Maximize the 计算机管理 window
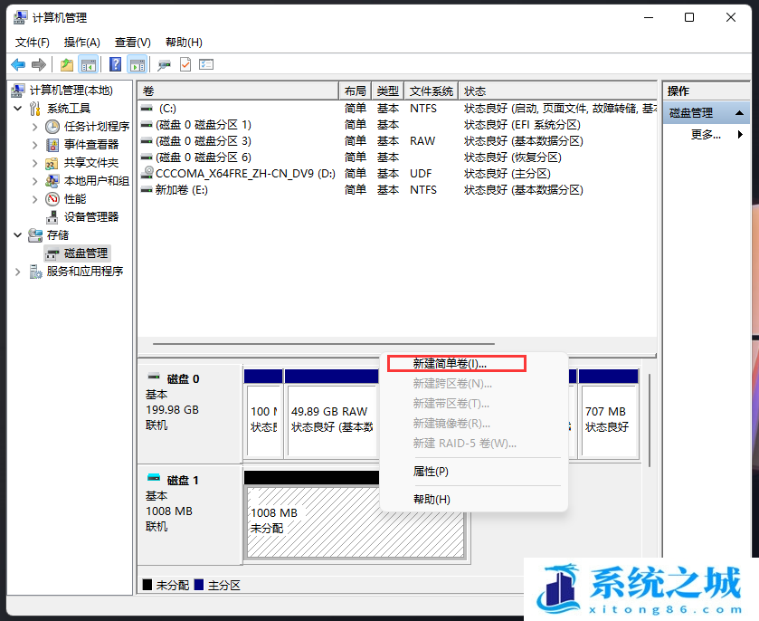 tap(689, 17)
